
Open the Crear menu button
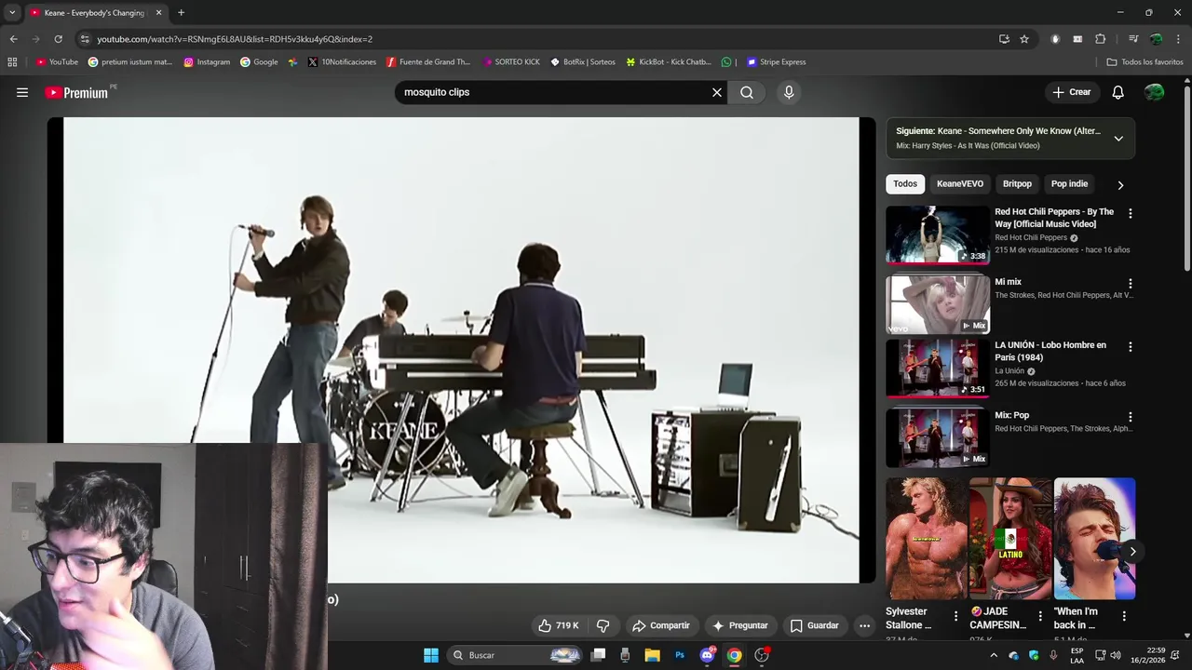1071,92
